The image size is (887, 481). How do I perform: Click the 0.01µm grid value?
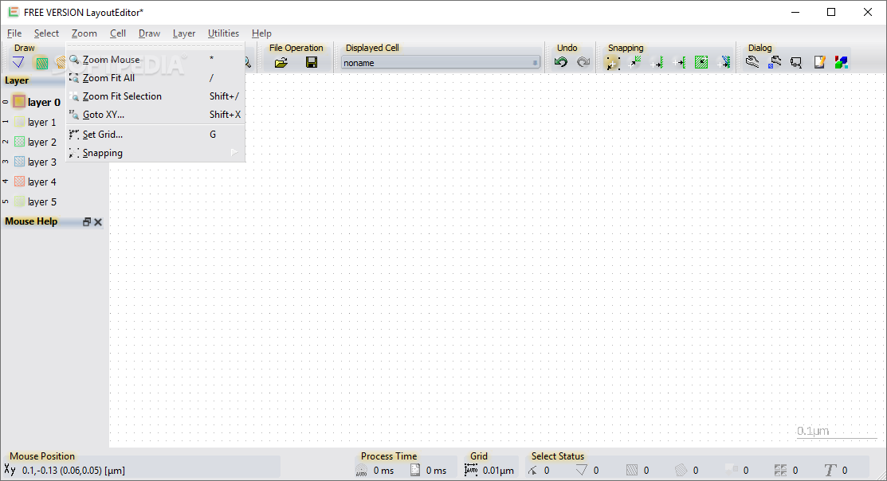(x=498, y=471)
